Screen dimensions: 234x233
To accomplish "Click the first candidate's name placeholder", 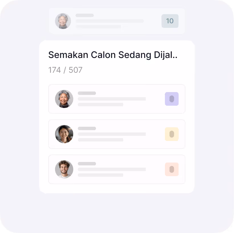I will pos(87,93).
